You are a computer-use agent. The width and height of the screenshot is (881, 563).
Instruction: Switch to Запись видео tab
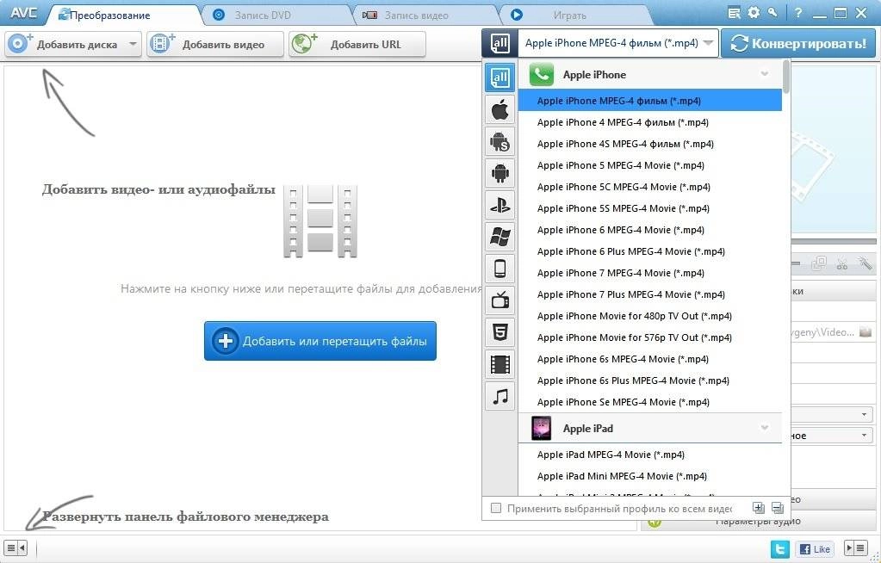(416, 15)
